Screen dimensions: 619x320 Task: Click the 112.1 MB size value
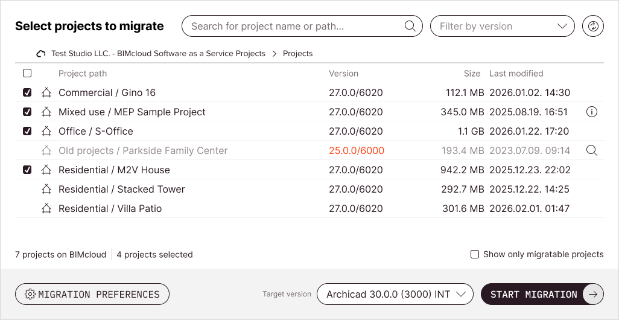point(465,92)
